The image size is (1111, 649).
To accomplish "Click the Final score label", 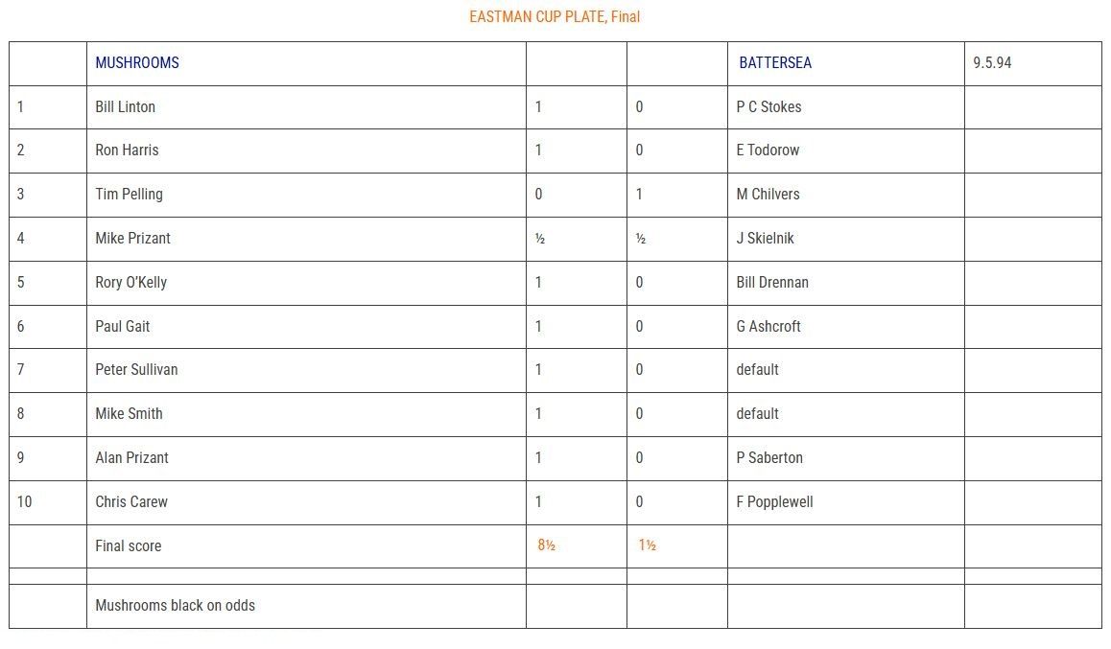I will point(129,545).
